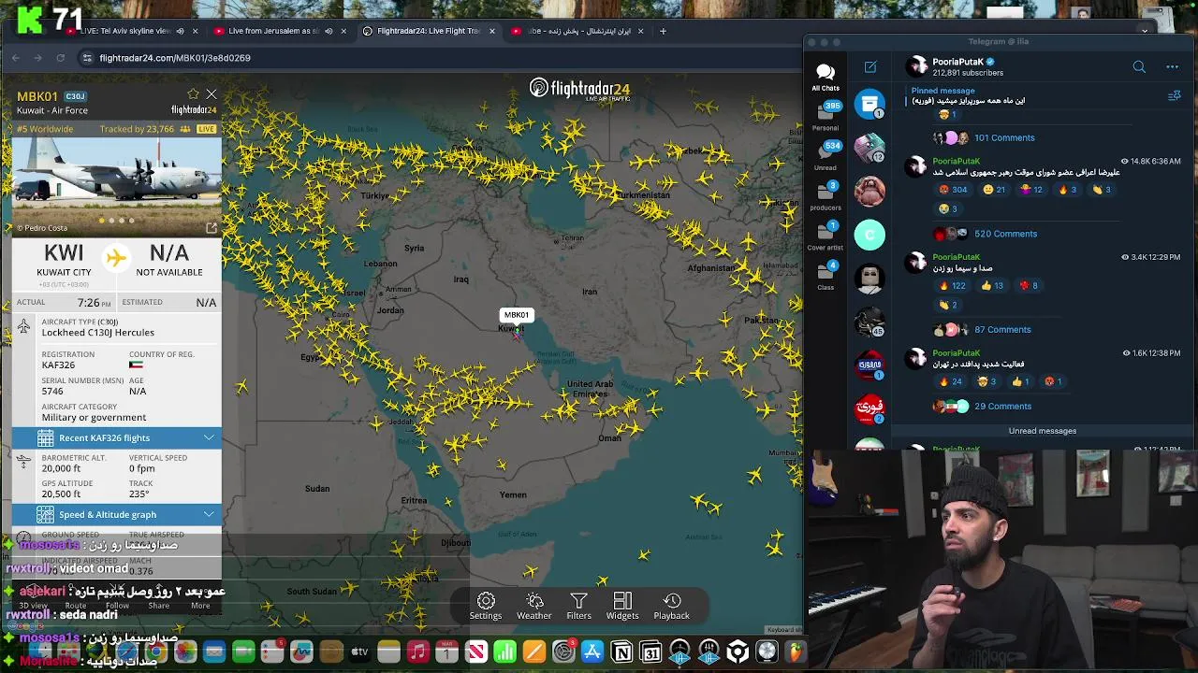
Task: Open Flightradar24 Settings
Action: click(x=485, y=606)
